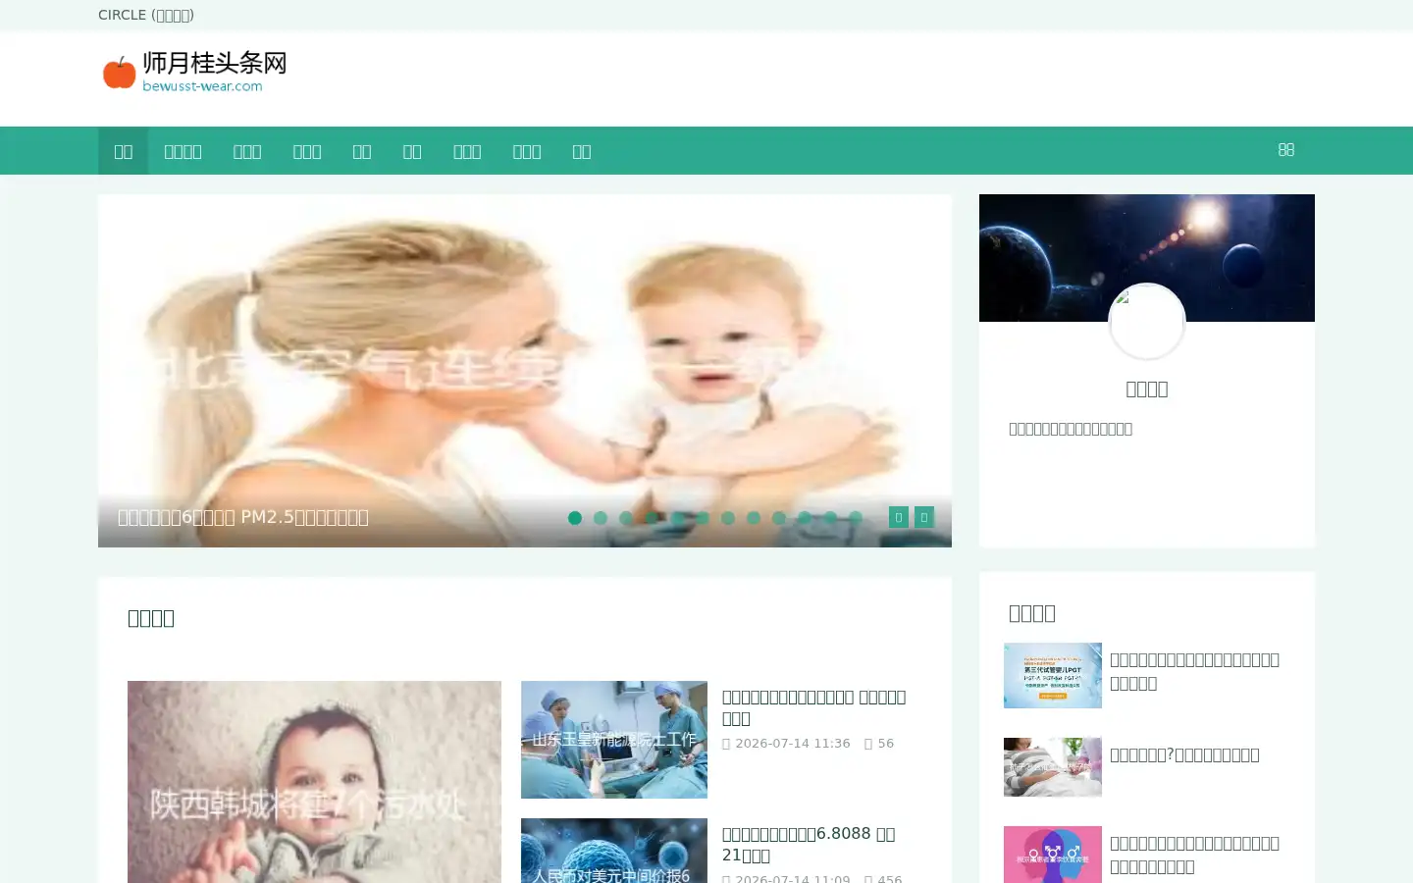Open the article title above date 2026-07-14 11:36
Viewport: 1413px width, 883px height.
point(814,707)
